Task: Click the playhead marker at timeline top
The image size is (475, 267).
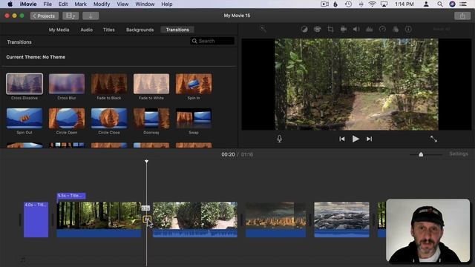Action: pos(147,162)
